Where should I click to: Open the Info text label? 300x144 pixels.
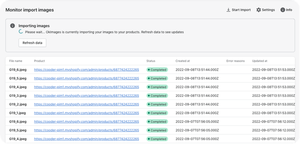[289, 10]
